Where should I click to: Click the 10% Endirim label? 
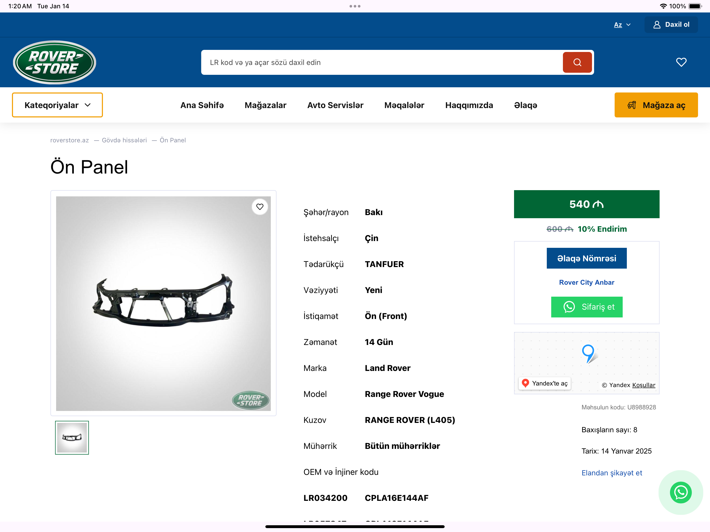pos(602,229)
